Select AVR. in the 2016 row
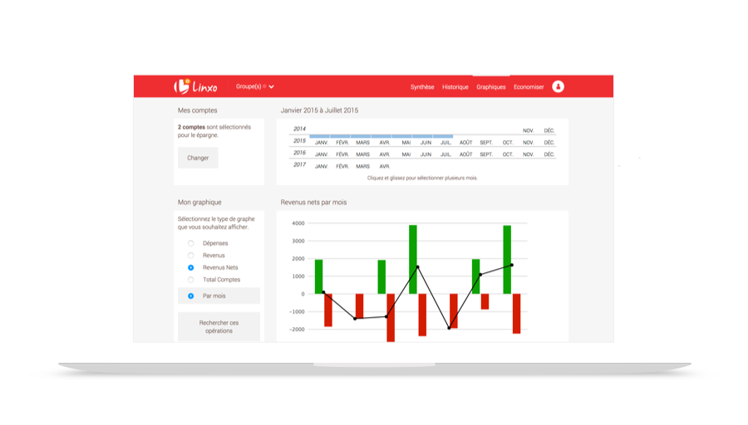 tap(385, 154)
